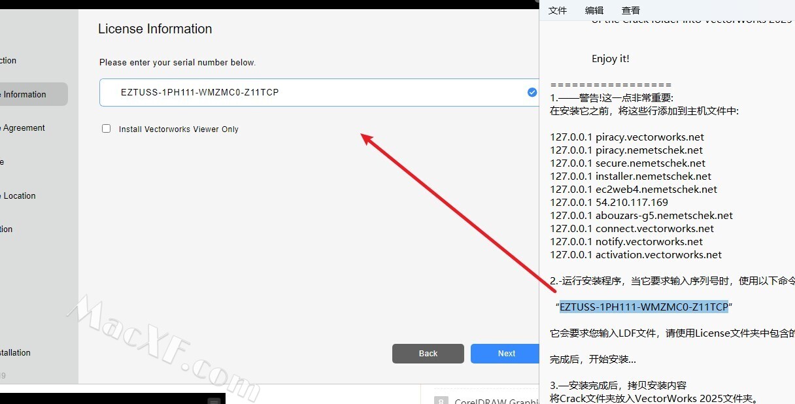This screenshot has width=795, height=404.
Task: Click the '3.—安装完成后，拷贝安装内容' line
Action: pyautogui.click(x=618, y=386)
